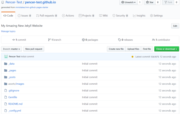Open the _config.yml file
This screenshot has height=114, width=180.
coord(15,111)
